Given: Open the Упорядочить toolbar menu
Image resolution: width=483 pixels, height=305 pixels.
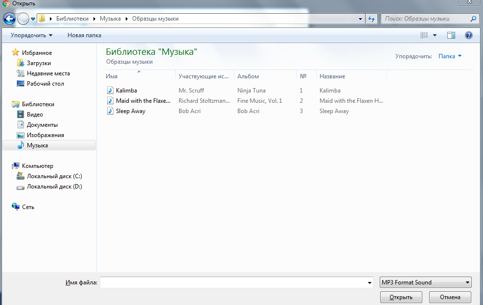Looking at the screenshot, I should (x=31, y=35).
